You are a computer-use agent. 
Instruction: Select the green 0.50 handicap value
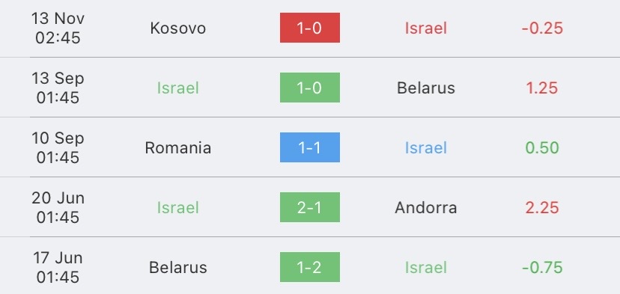(542, 148)
